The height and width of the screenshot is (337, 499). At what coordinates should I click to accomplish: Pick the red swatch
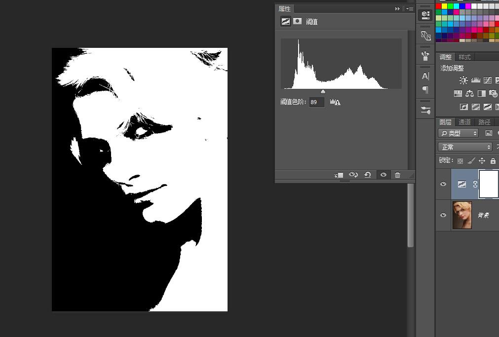[x=438, y=6]
